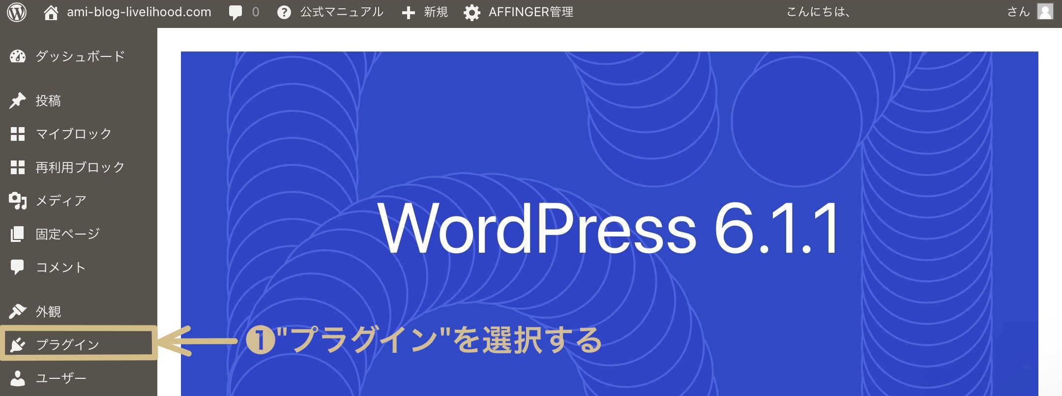Click the dashboard gauge icon
This screenshot has height=396, width=1062.
[x=18, y=56]
